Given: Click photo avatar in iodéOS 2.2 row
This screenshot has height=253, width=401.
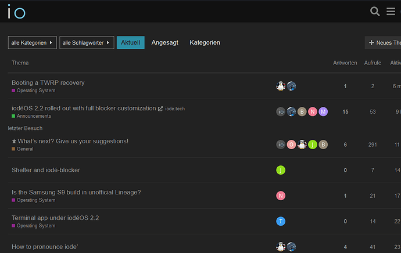Looking at the screenshot, I should click(291, 111).
